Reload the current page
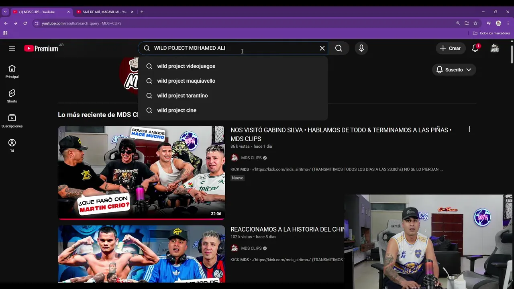 click(x=25, y=23)
